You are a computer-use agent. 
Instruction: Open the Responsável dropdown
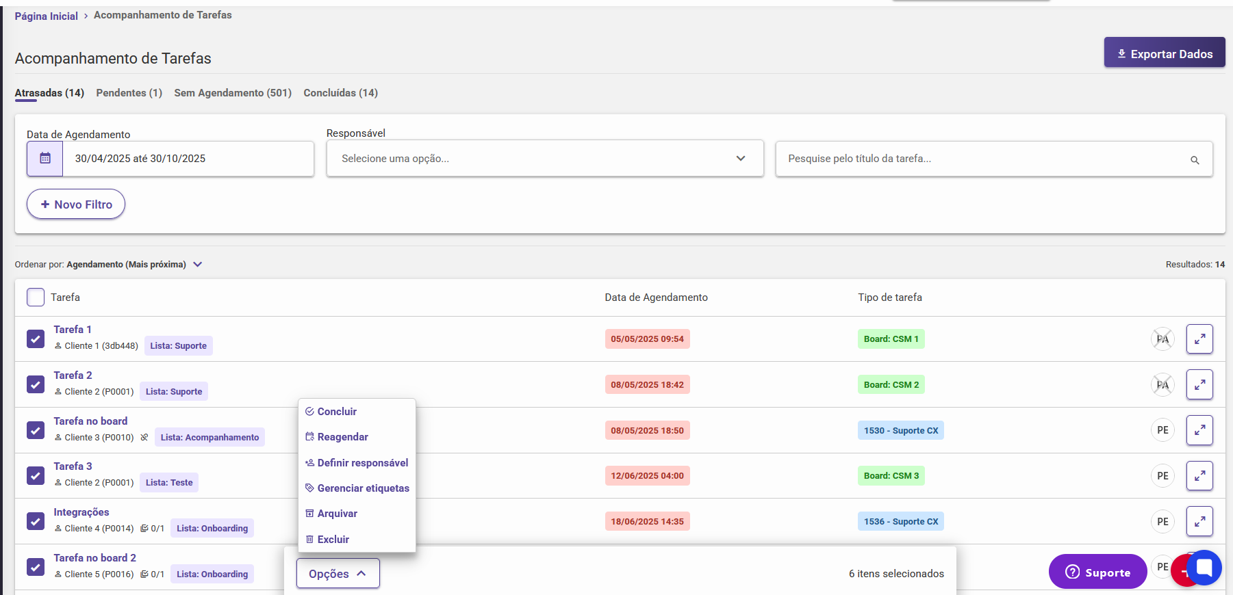[x=544, y=159]
